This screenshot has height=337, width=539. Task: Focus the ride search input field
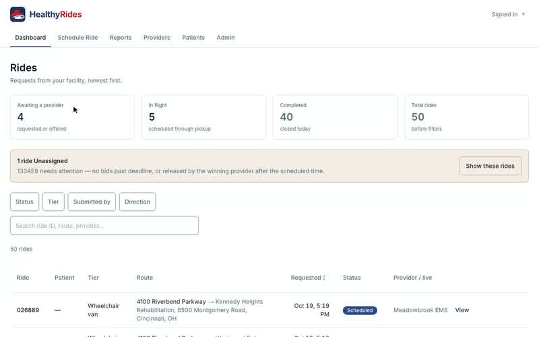[104, 226]
